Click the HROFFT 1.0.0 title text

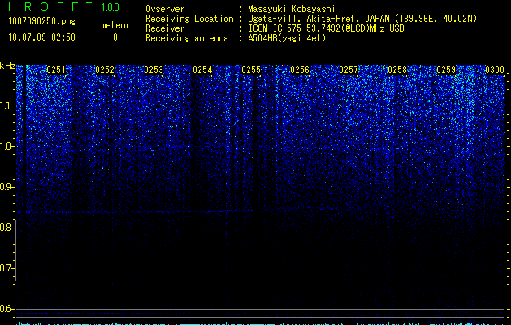[63, 6]
